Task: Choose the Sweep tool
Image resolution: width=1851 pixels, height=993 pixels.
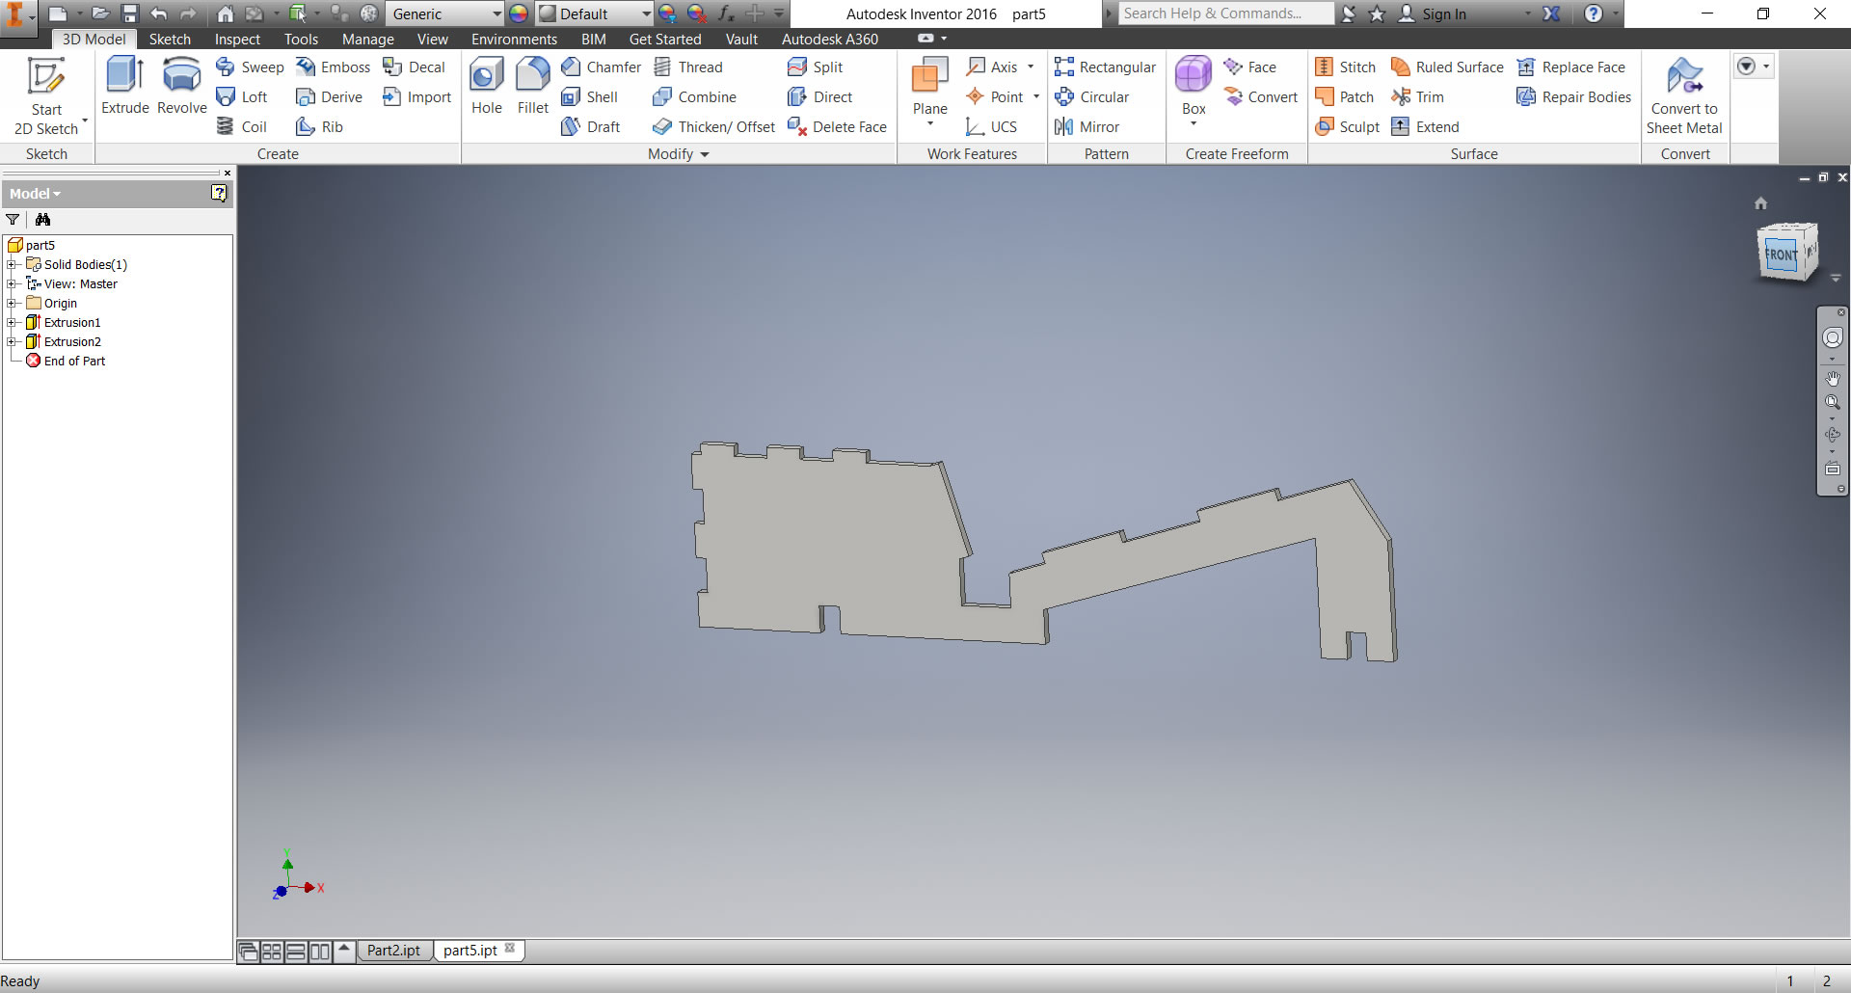Action: 250,67
